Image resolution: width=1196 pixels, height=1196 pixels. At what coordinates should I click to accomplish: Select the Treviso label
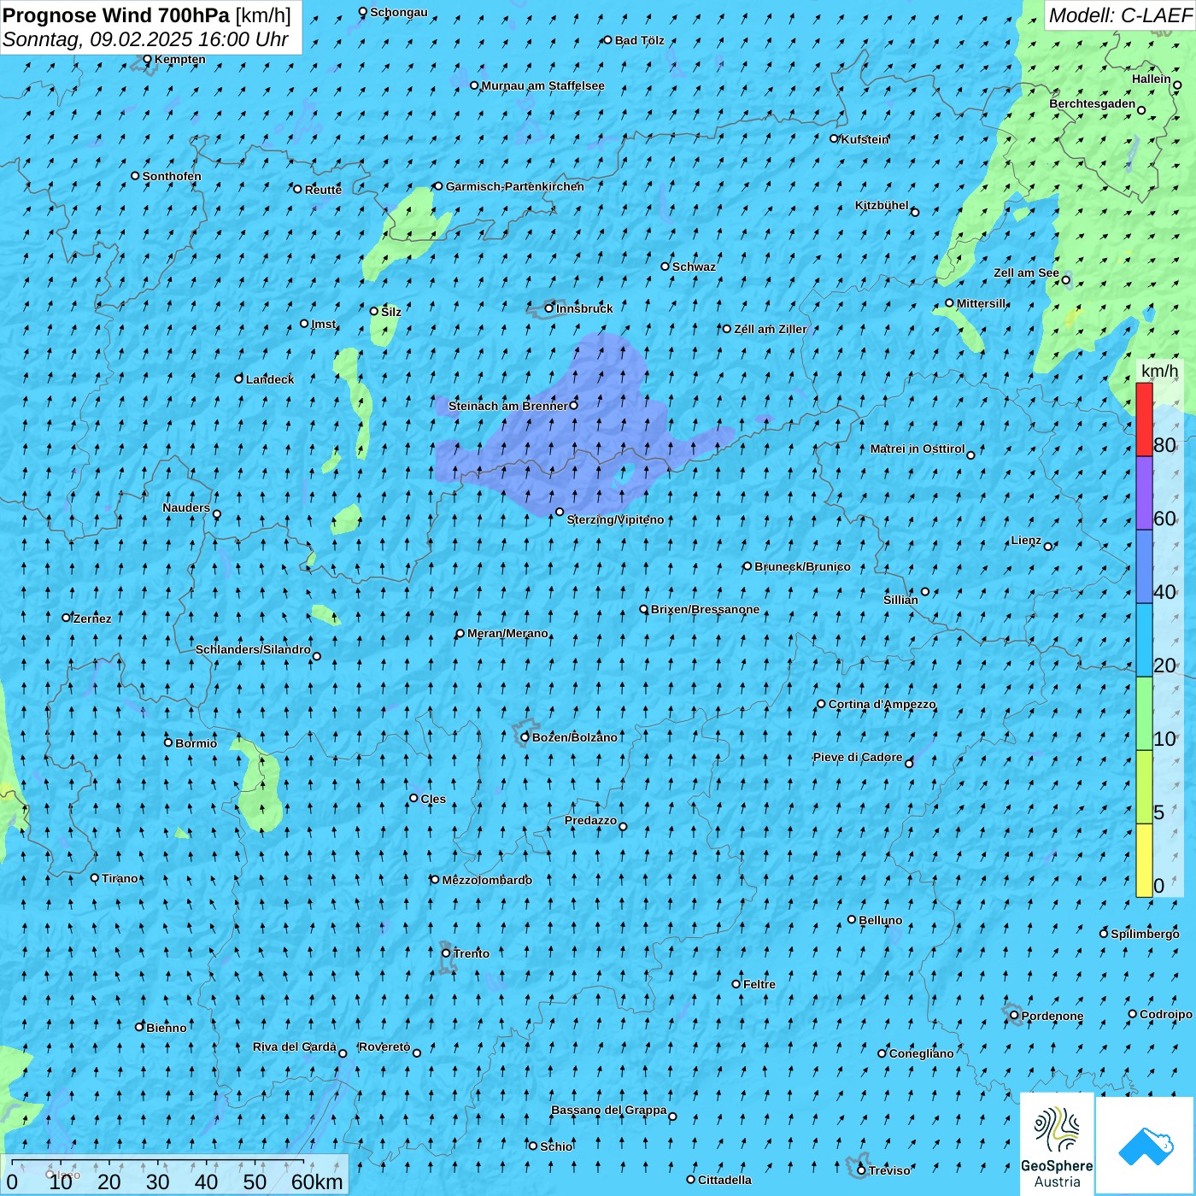889,1170
